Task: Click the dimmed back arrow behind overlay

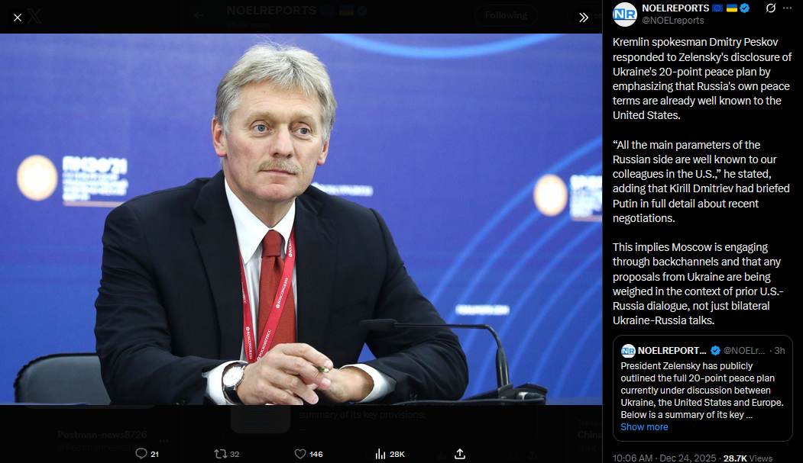Action: pyautogui.click(x=199, y=15)
